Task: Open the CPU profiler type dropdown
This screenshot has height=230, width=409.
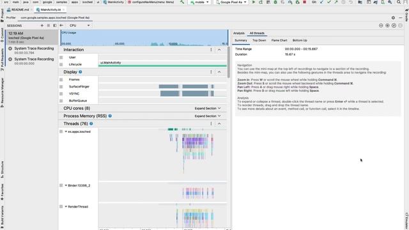Action: pos(79,26)
